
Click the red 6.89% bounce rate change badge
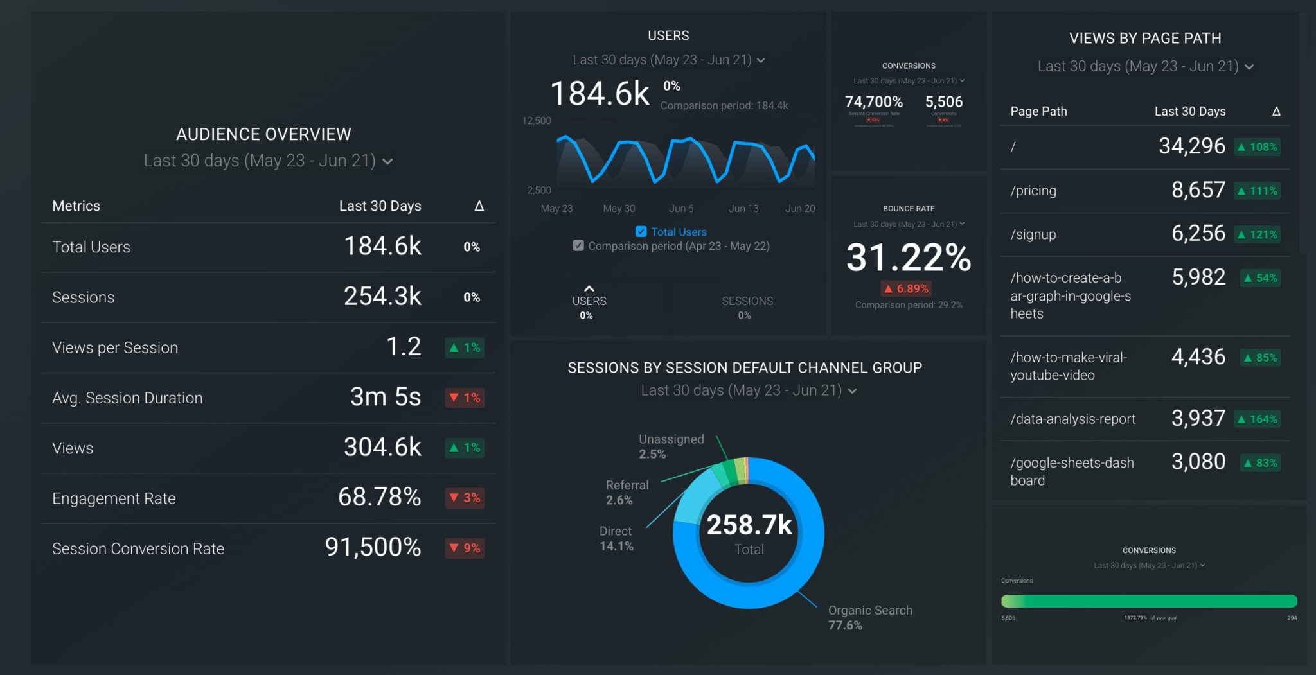click(x=907, y=289)
